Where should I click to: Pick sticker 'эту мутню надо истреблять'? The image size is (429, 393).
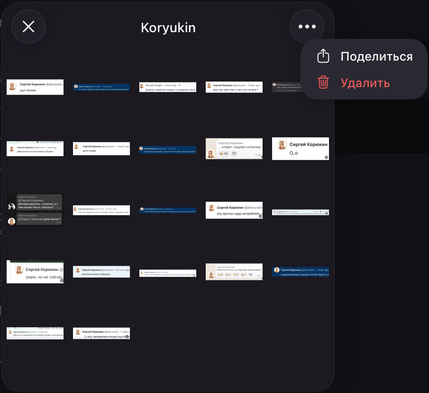click(234, 210)
